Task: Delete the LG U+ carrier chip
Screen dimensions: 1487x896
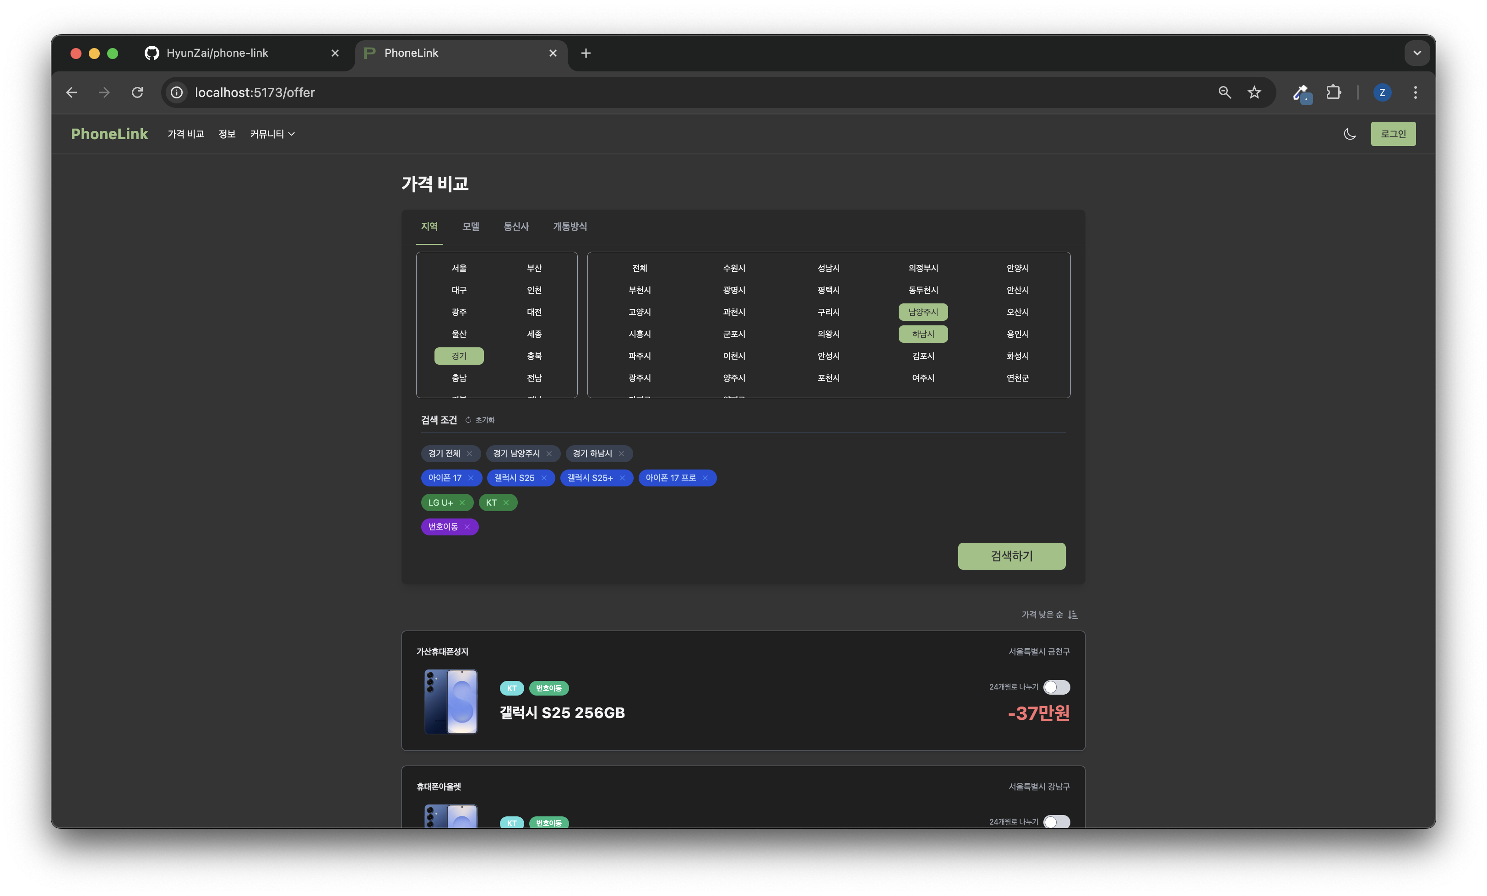Action: pos(461,502)
